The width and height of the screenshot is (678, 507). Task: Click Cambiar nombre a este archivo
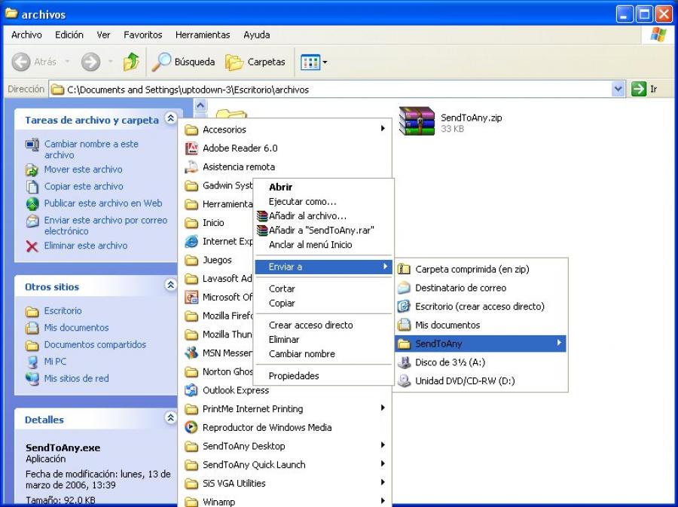(x=91, y=149)
